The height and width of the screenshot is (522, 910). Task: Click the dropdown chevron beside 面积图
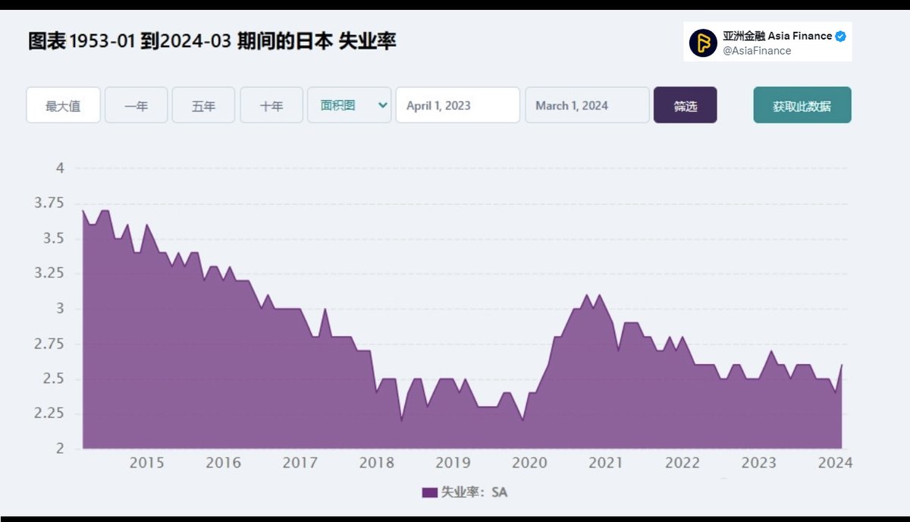click(381, 105)
